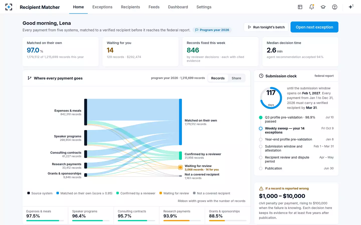Click the orange Waiting for review node

[180, 167]
